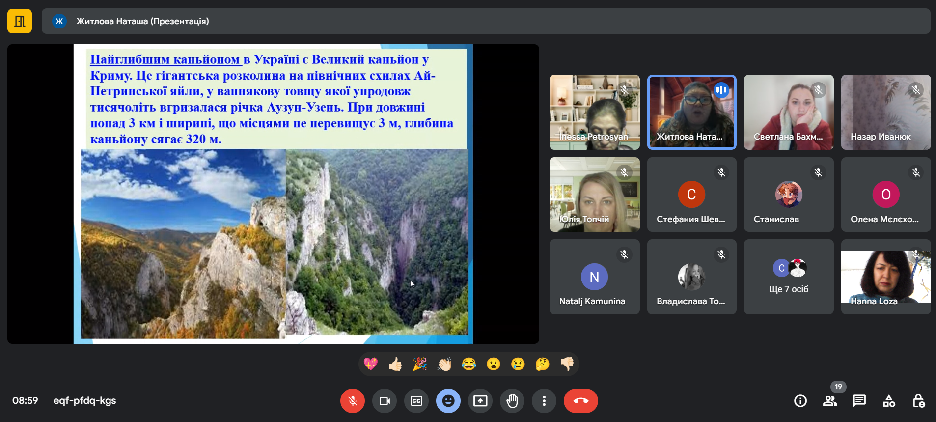Open the activities panel

click(889, 401)
